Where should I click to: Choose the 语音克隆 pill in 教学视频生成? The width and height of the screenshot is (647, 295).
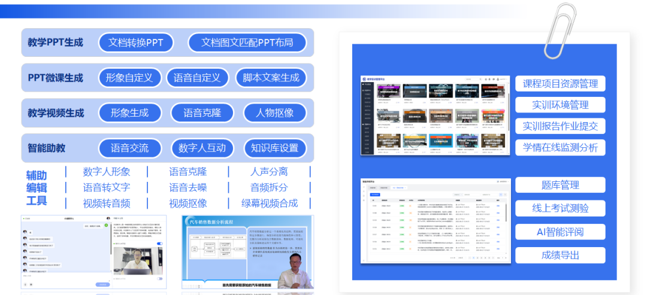tap(202, 113)
